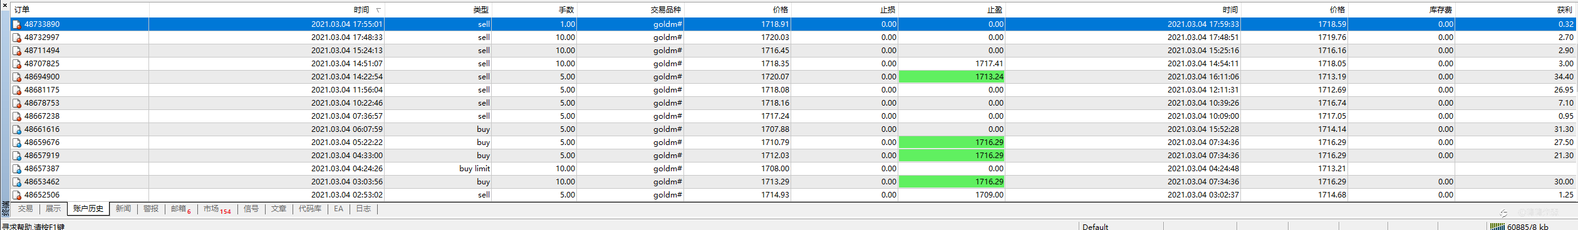
Task: Click the order icon for ticket 48711494
Action: 17,51
